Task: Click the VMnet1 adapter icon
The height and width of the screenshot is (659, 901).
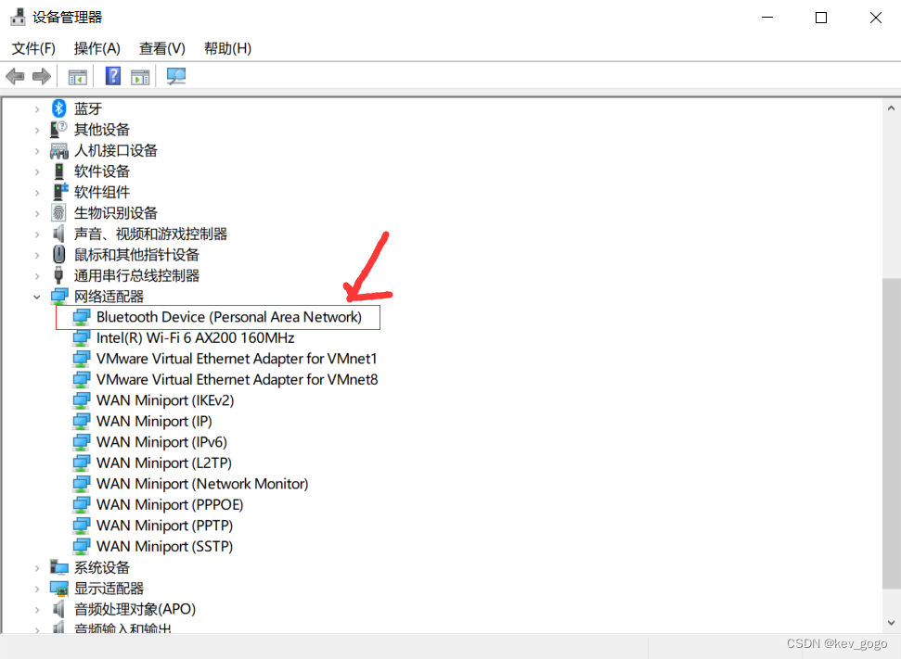Action: pyautogui.click(x=81, y=359)
